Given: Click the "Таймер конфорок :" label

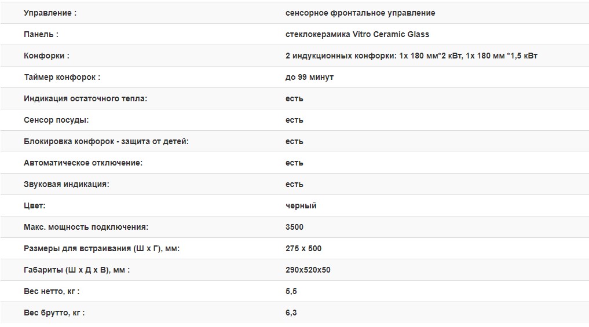Looking at the screenshot, I should (x=62, y=77).
